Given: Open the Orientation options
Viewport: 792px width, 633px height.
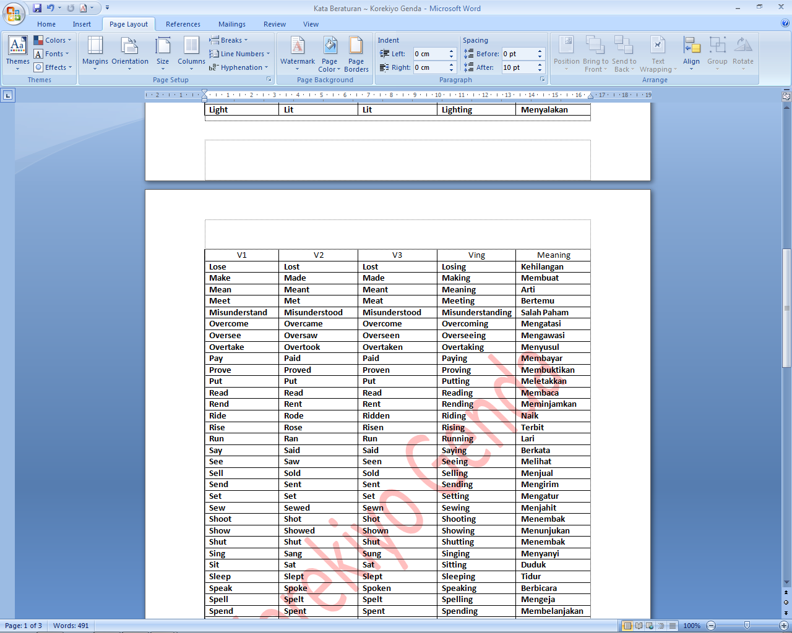Looking at the screenshot, I should point(130,53).
